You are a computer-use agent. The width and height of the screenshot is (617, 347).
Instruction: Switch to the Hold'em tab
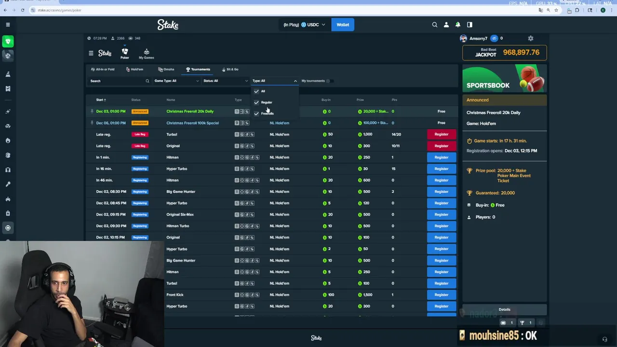[x=134, y=69]
